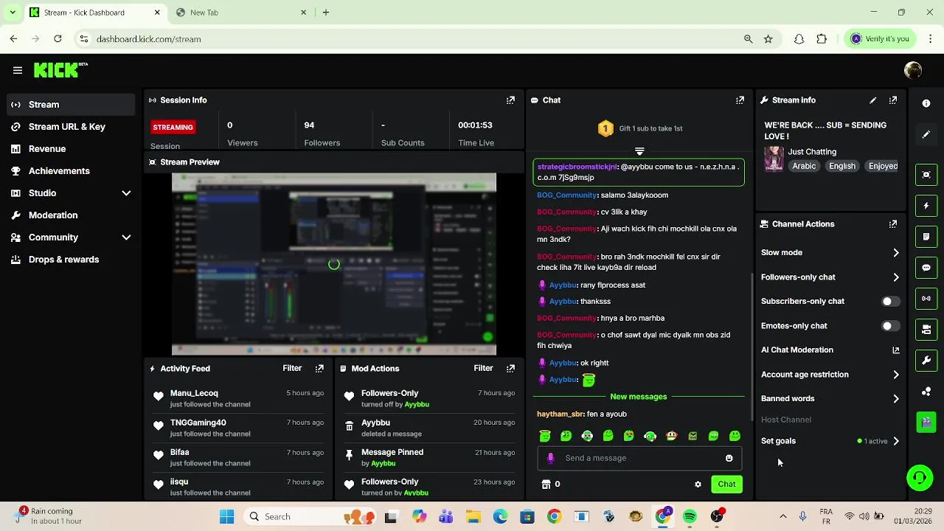Image resolution: width=944 pixels, height=531 pixels.
Task: Click the stream preview video thumbnail
Action: (334, 264)
